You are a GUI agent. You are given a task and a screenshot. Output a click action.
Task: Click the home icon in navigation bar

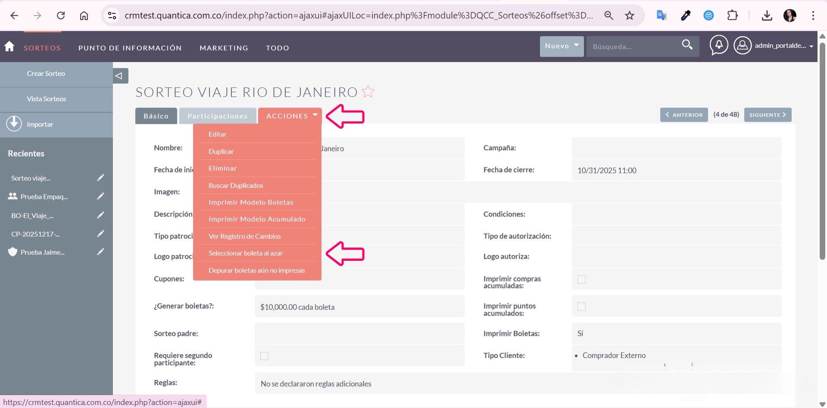[9, 46]
